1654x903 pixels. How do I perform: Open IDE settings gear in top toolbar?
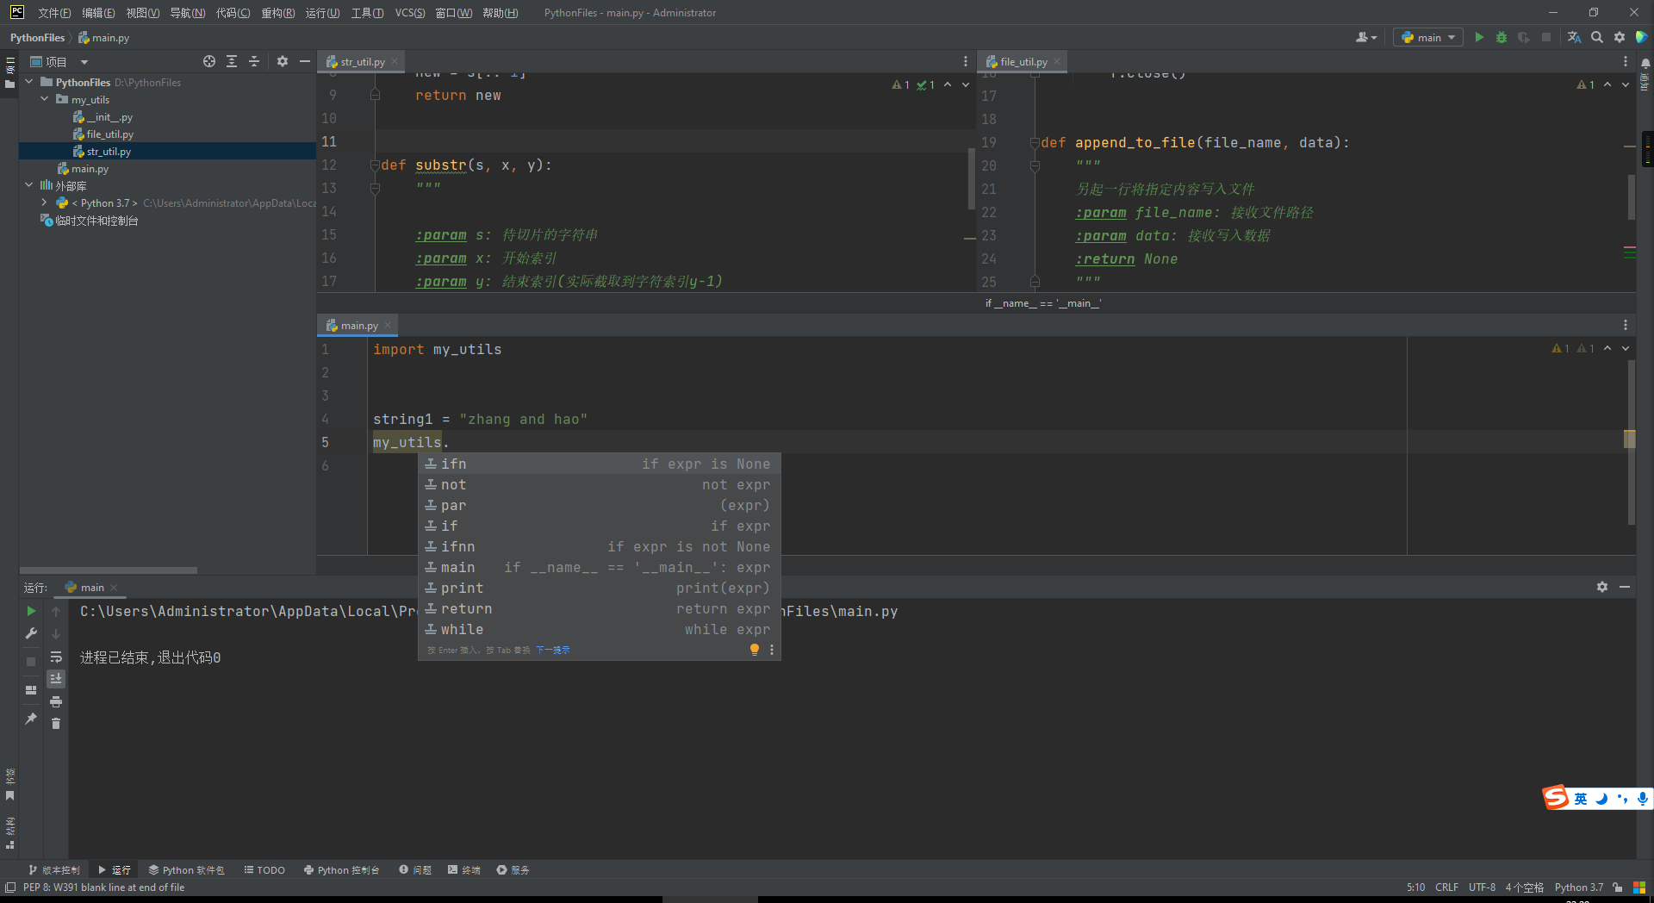click(x=1620, y=37)
